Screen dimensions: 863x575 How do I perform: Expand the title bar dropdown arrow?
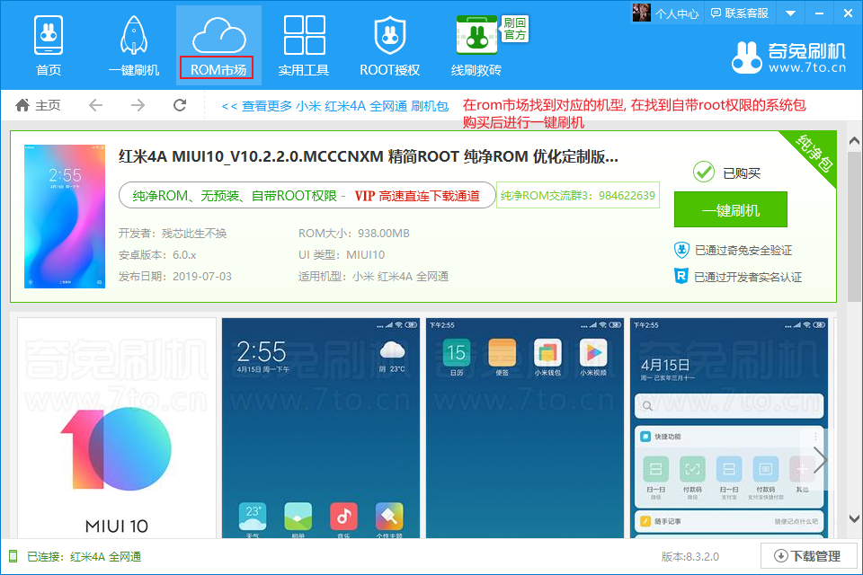point(790,13)
